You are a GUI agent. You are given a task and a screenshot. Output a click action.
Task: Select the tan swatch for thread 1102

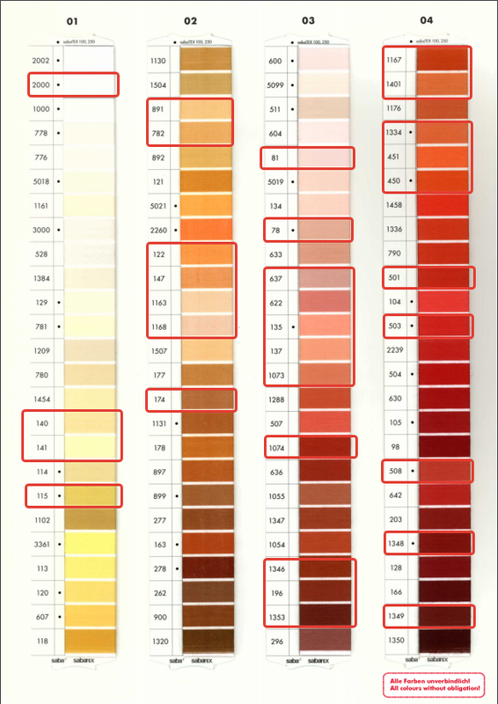coord(91,520)
